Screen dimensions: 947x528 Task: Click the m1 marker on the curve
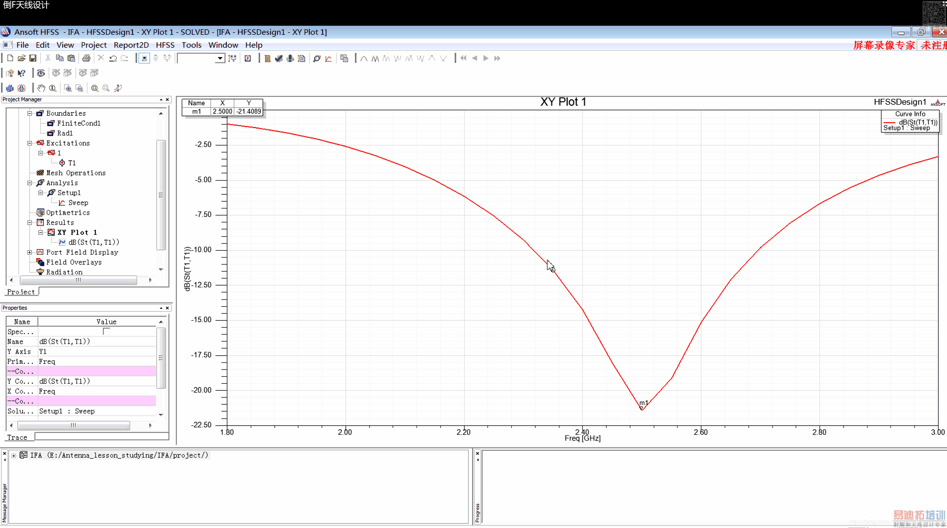pos(642,408)
